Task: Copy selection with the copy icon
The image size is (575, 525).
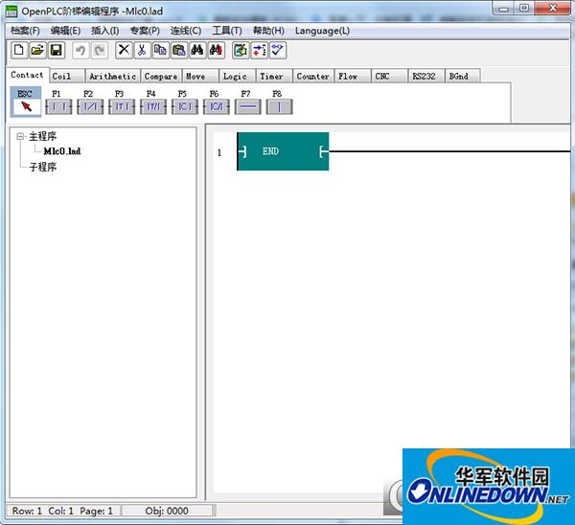Action: point(161,50)
